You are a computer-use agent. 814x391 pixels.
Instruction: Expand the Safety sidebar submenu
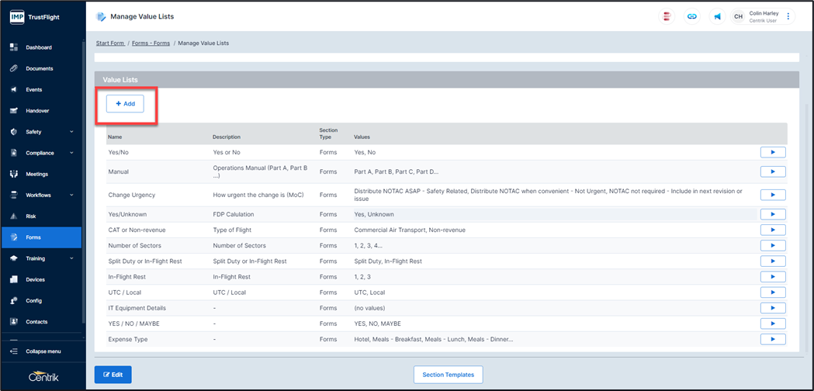click(71, 132)
